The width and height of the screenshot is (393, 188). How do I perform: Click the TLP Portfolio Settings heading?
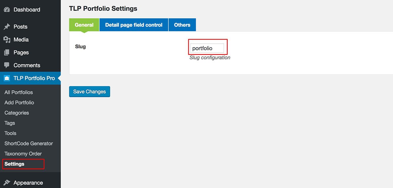103,8
